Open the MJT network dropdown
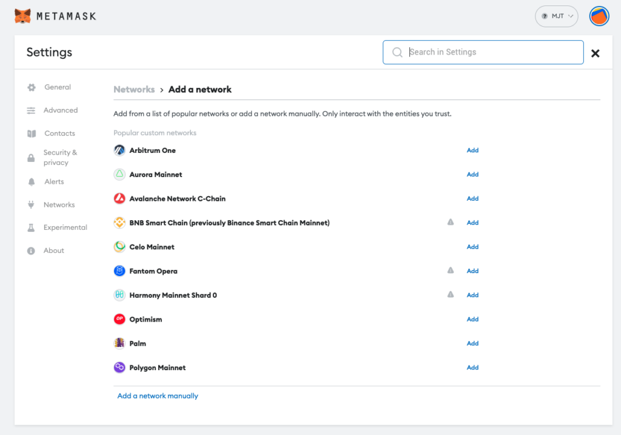621x435 pixels. (557, 16)
